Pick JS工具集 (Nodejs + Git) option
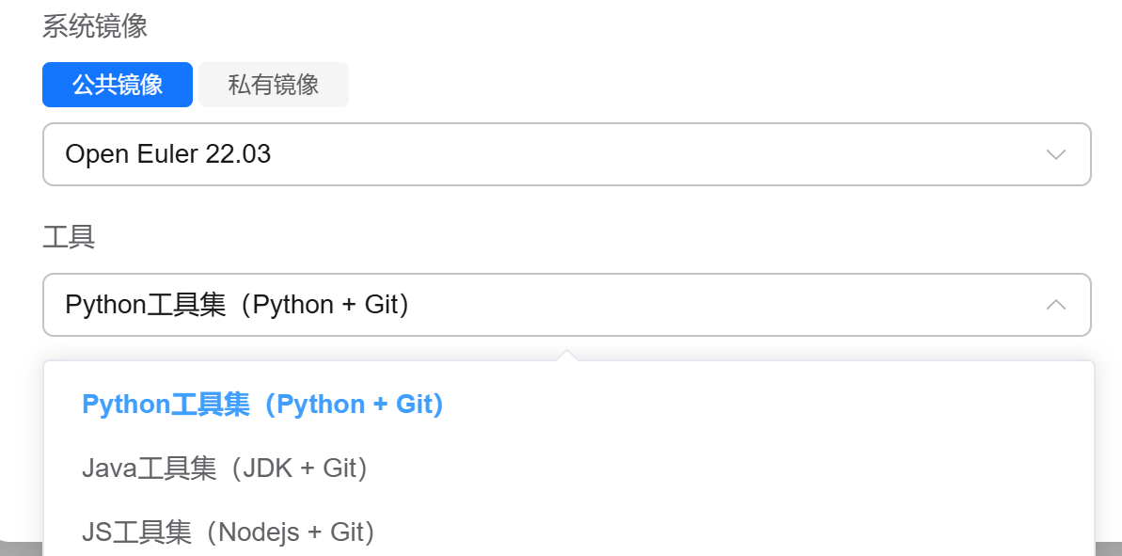1122x556 pixels. [229, 532]
